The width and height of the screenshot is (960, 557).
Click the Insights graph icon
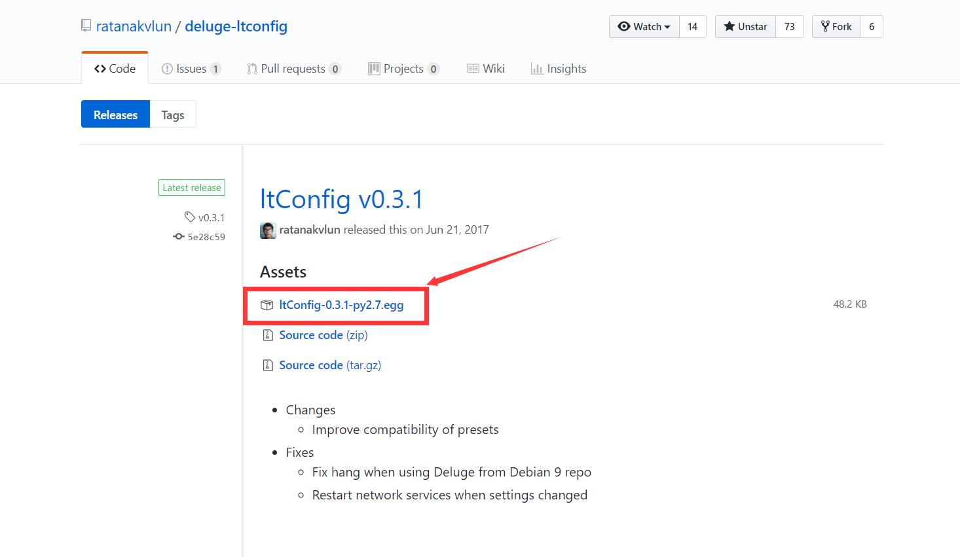(x=537, y=69)
